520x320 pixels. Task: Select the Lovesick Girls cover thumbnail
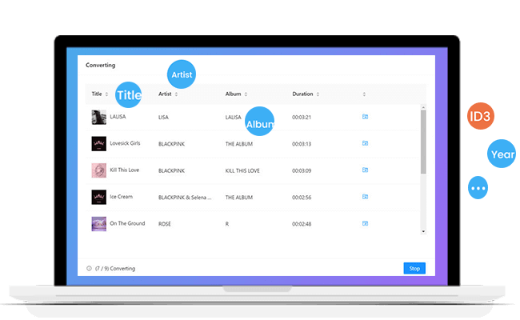point(99,143)
